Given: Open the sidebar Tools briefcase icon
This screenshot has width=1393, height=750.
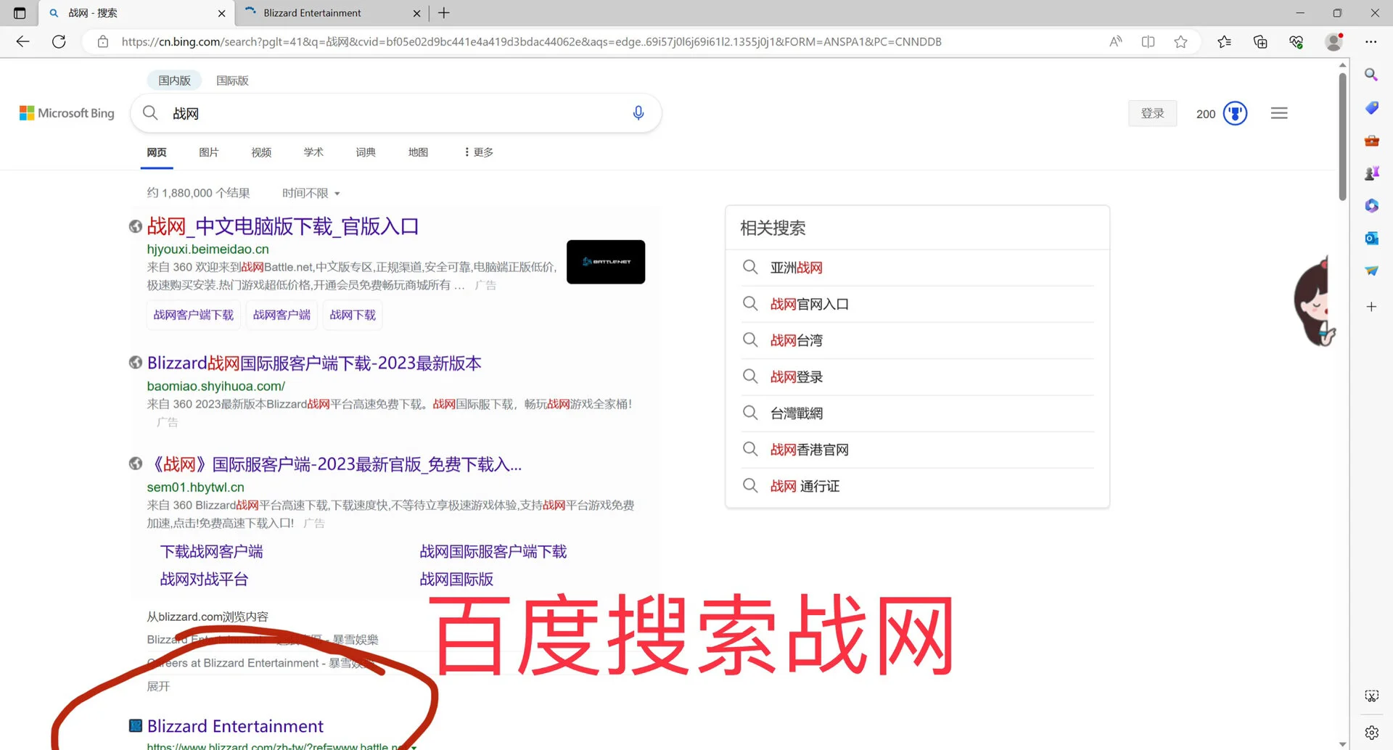Looking at the screenshot, I should [x=1371, y=140].
